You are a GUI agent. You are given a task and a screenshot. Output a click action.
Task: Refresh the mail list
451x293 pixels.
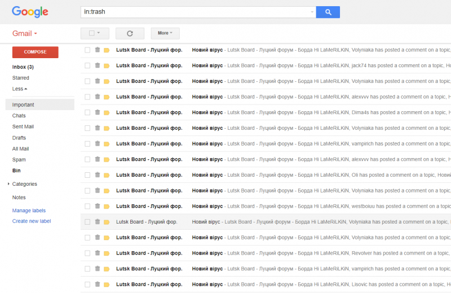click(x=130, y=33)
